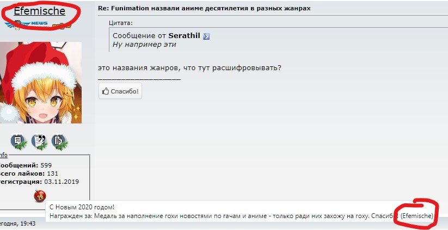Click the Re: Funimation post title
Image resolution: width=448 pixels, height=230 pixels.
point(204,8)
